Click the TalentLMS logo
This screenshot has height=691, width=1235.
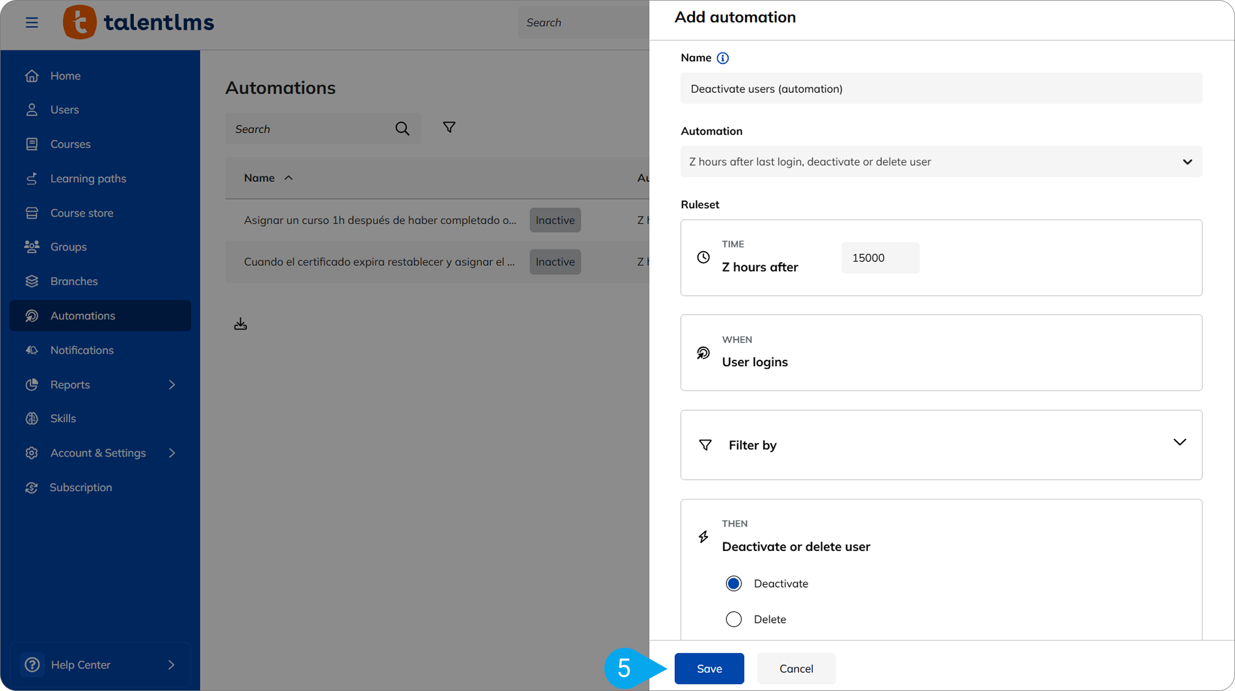(138, 23)
